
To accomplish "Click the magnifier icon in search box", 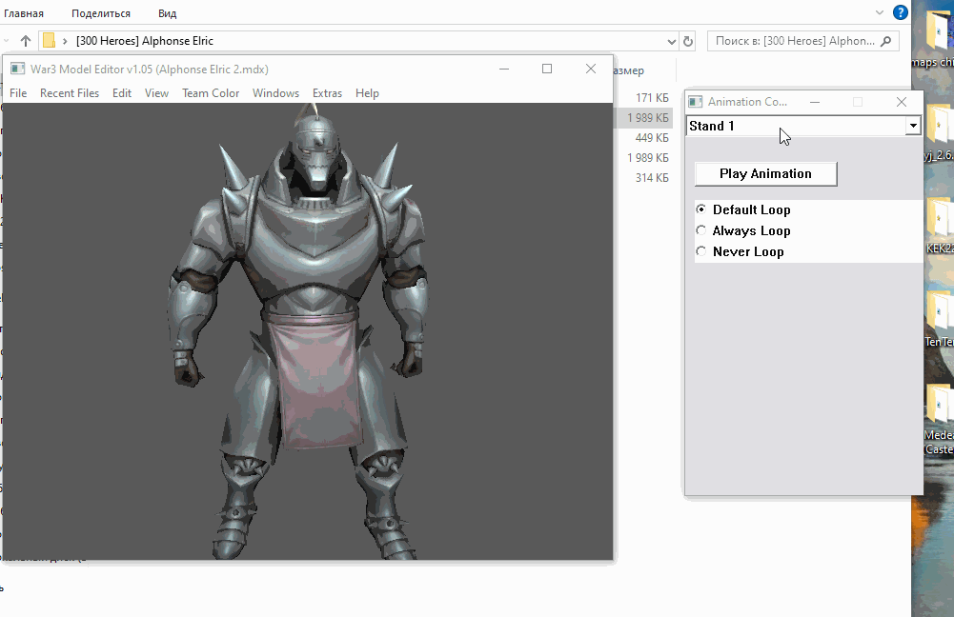I will (886, 41).
